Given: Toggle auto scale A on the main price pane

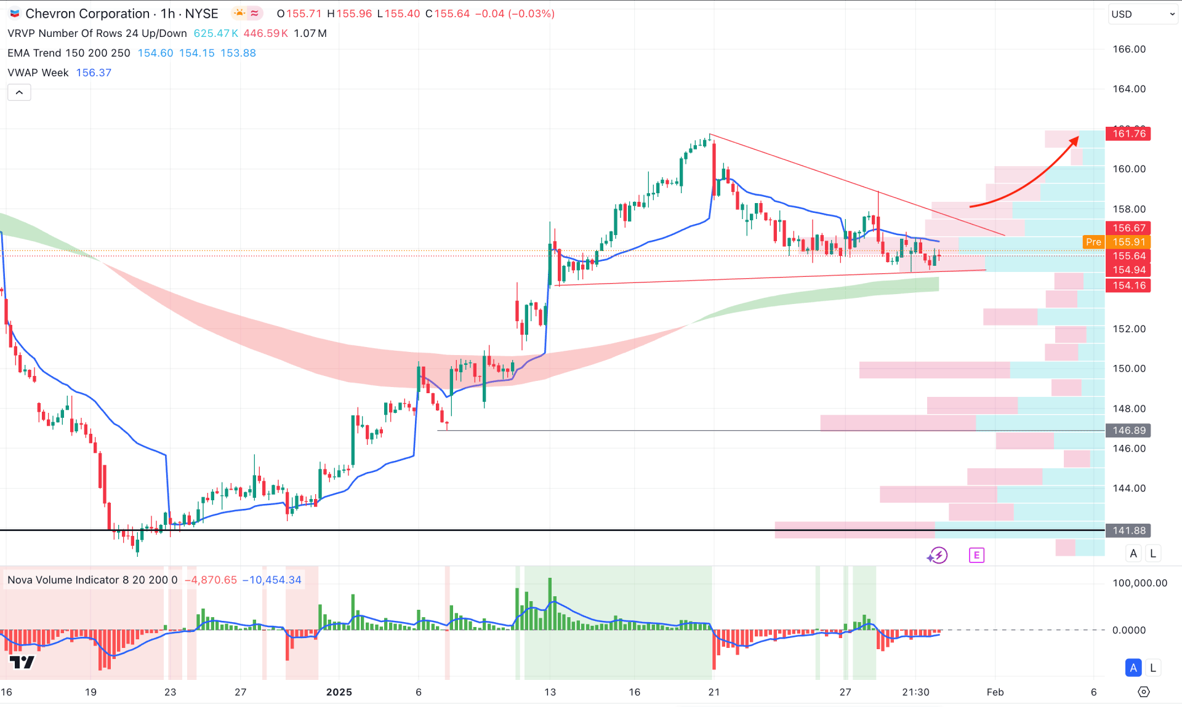Looking at the screenshot, I should coord(1133,553).
